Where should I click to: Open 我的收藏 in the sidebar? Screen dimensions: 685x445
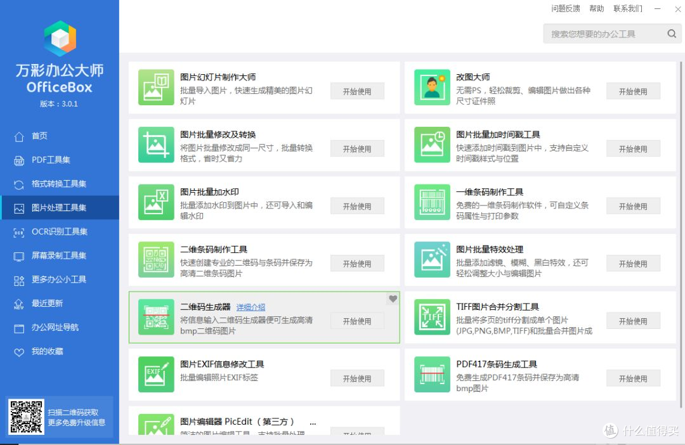click(60, 352)
